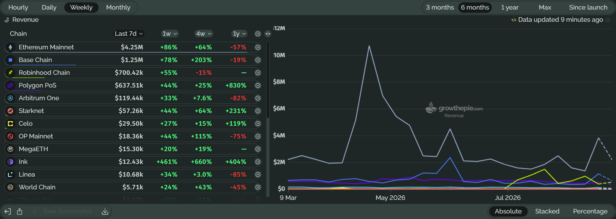This screenshot has width=616, height=219.
Task: Click the Polygon PoS logo icon
Action: tap(10, 85)
